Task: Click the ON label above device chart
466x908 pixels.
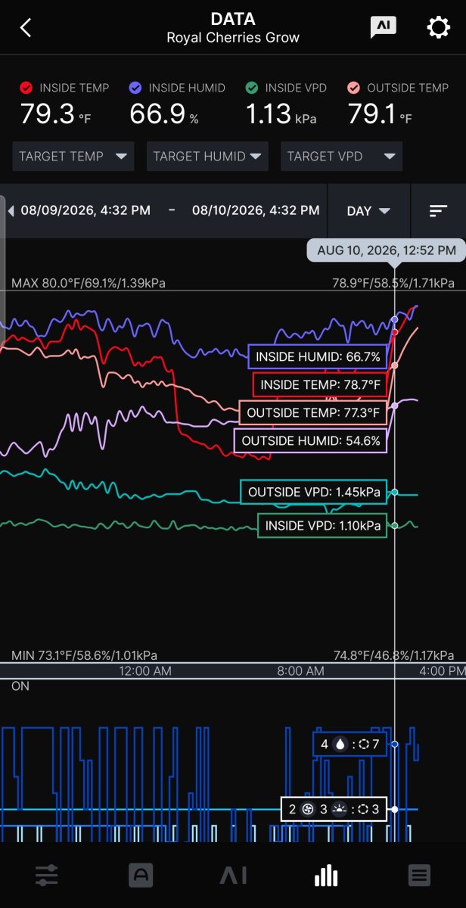Action: point(19,686)
